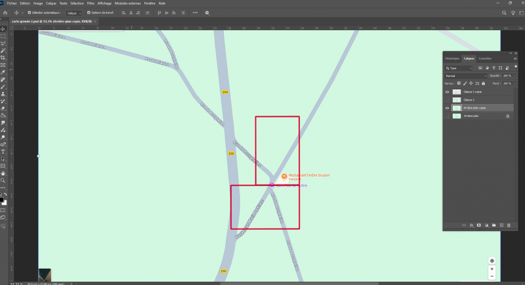Click the map zoom-in plus button

point(492,269)
